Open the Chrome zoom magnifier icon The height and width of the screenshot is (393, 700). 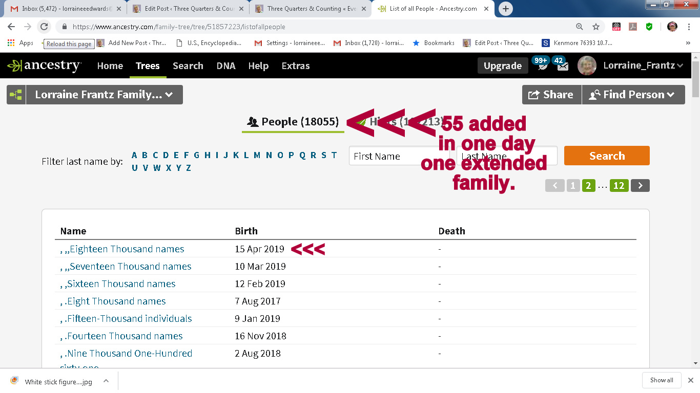579,27
